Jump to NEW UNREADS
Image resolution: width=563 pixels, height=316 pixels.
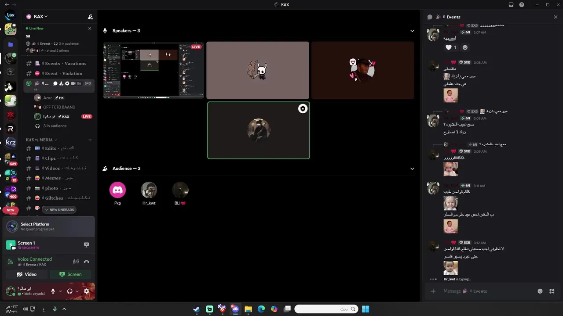59,210
